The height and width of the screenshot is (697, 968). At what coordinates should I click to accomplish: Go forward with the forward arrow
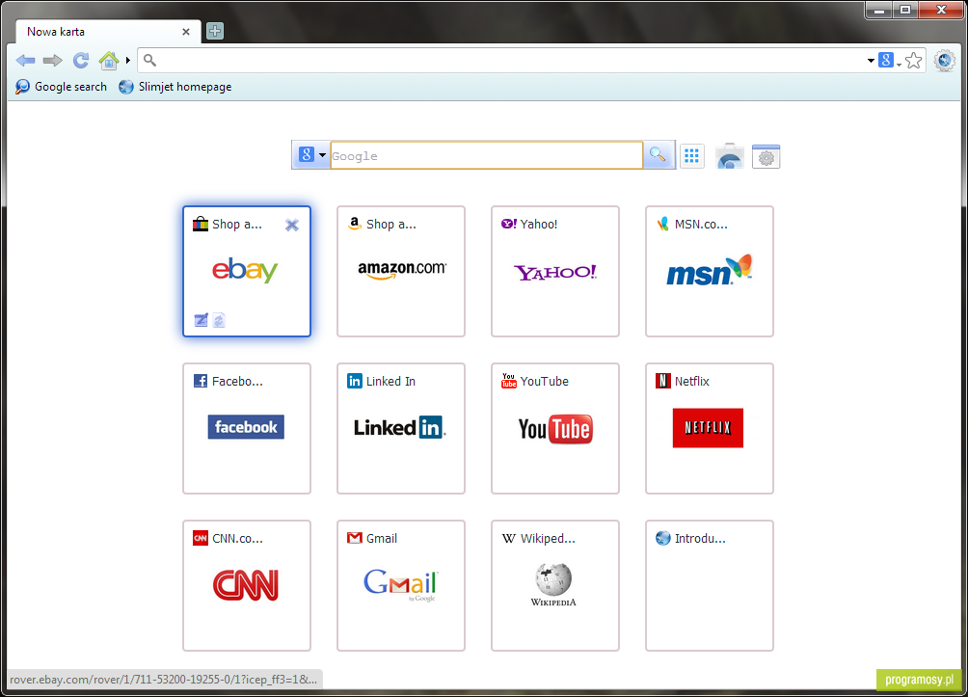tap(52, 61)
